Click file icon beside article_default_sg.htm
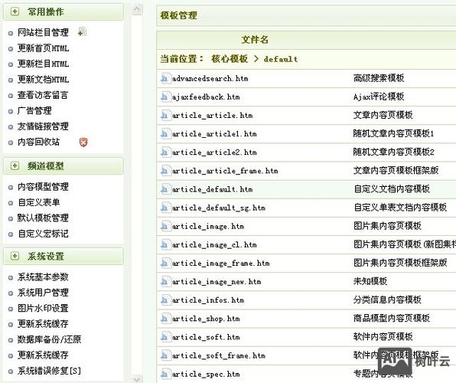Screen dimensions: 456x383 point(165,208)
